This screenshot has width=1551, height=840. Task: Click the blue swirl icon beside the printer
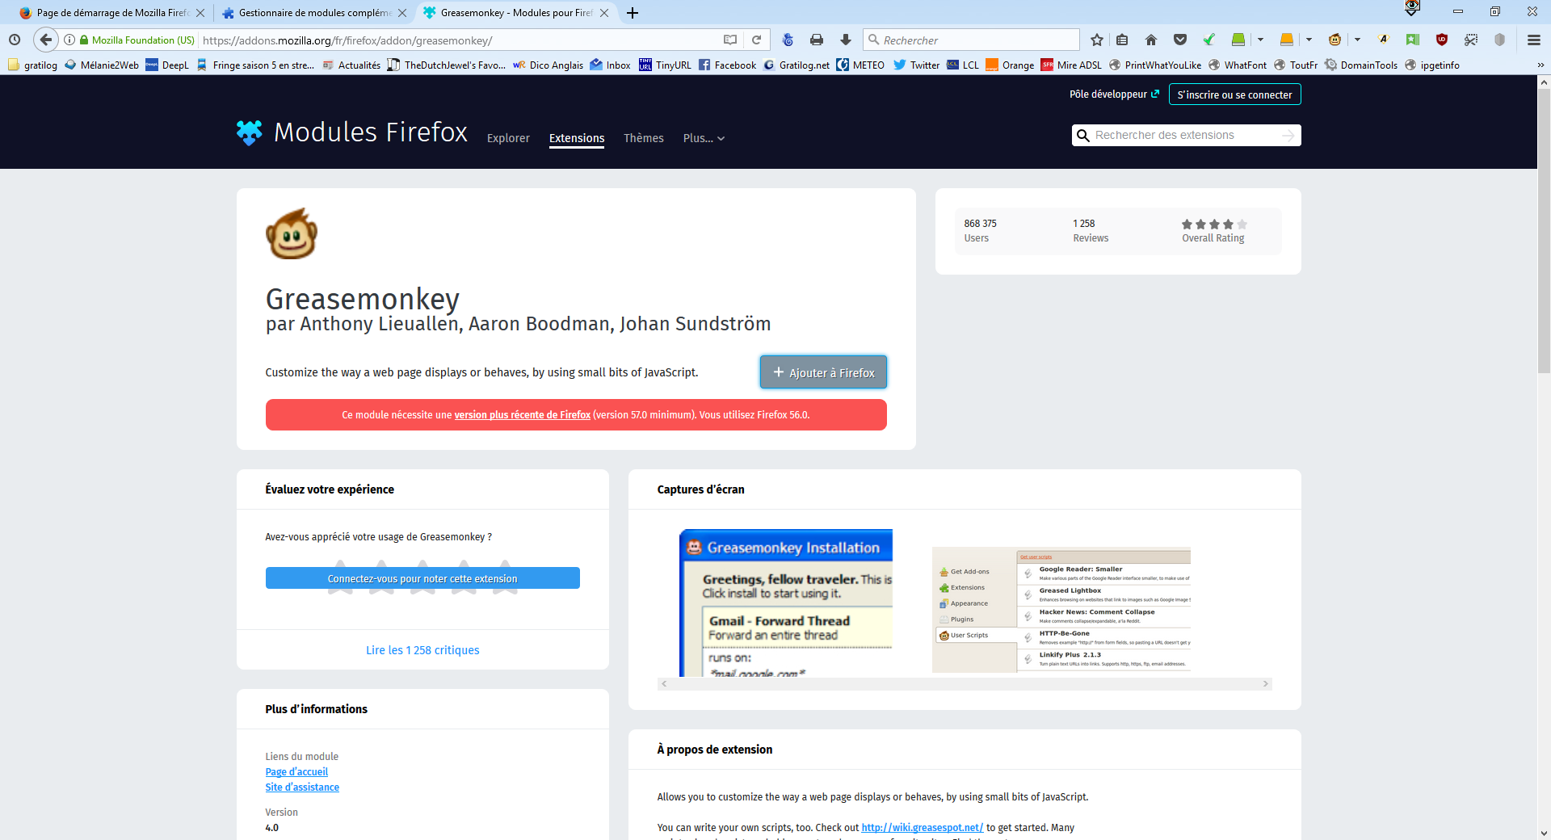[x=788, y=40]
